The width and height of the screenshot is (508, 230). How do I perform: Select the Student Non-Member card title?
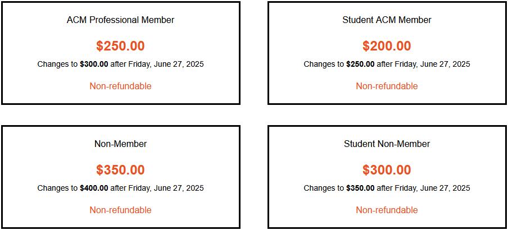coord(387,144)
